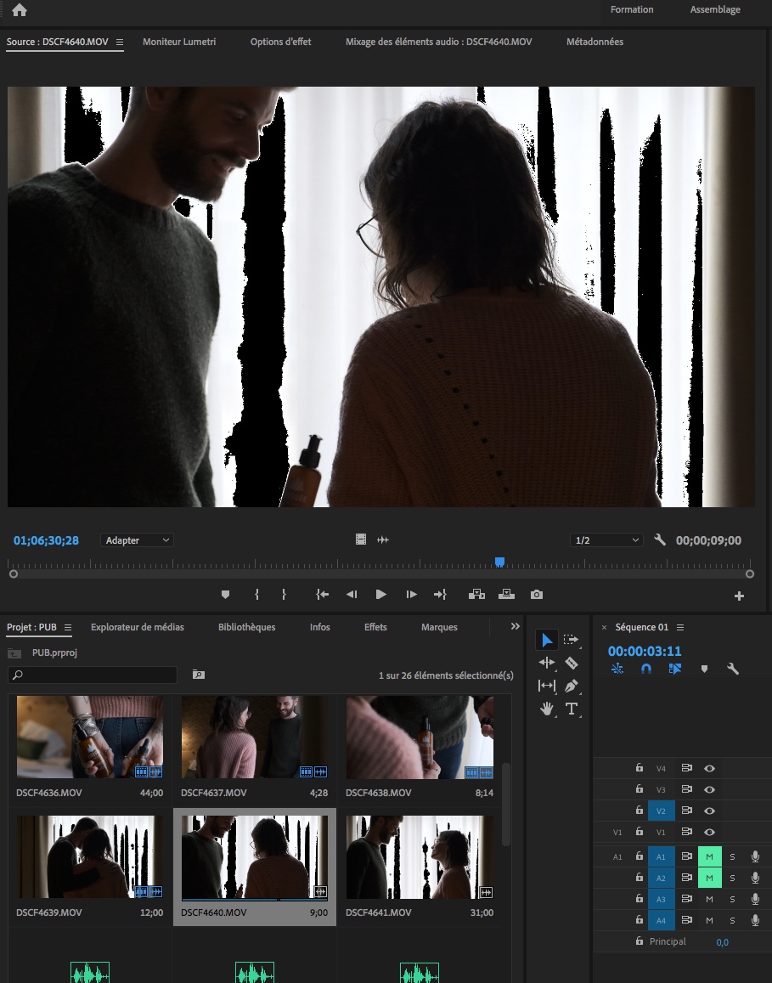Viewport: 772px width, 983px height.
Task: Click the source playhead marker
Action: (499, 562)
